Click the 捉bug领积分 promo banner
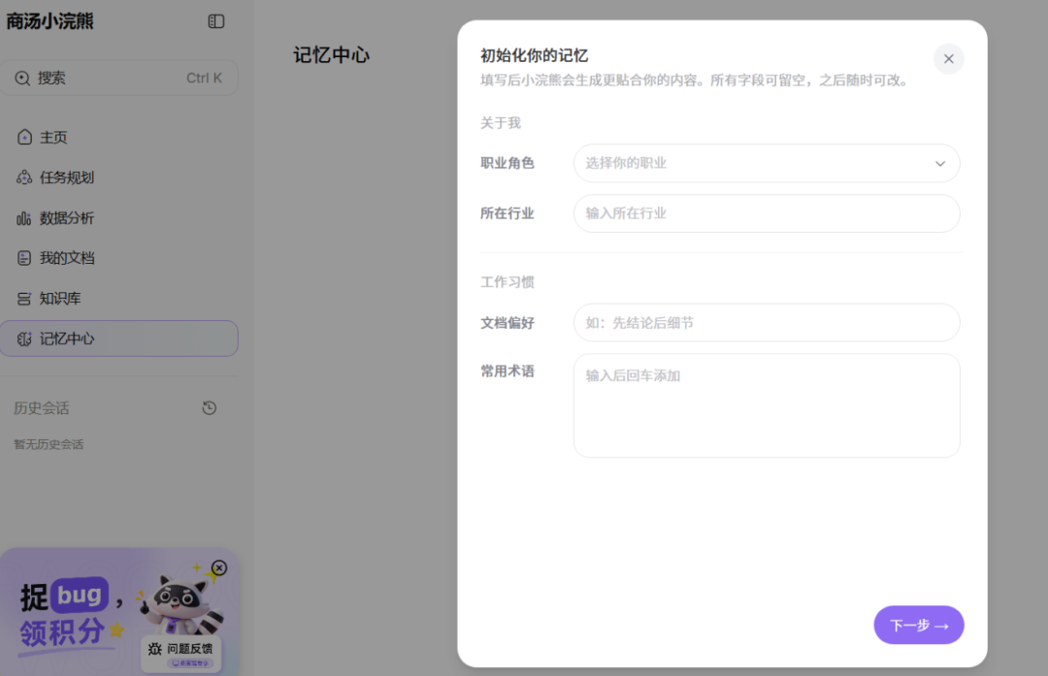 pyautogui.click(x=119, y=612)
